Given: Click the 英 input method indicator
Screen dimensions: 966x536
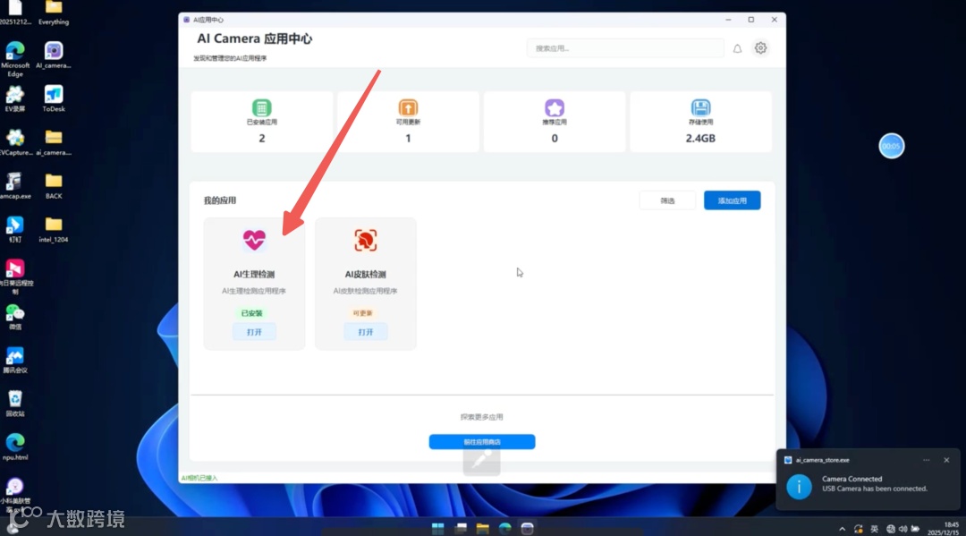Looking at the screenshot, I should click(x=874, y=529).
